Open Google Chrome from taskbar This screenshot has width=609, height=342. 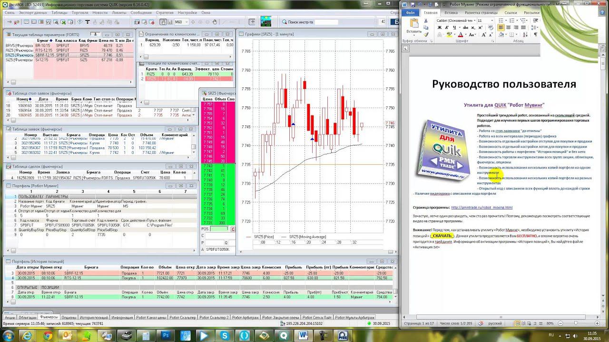[48, 335]
